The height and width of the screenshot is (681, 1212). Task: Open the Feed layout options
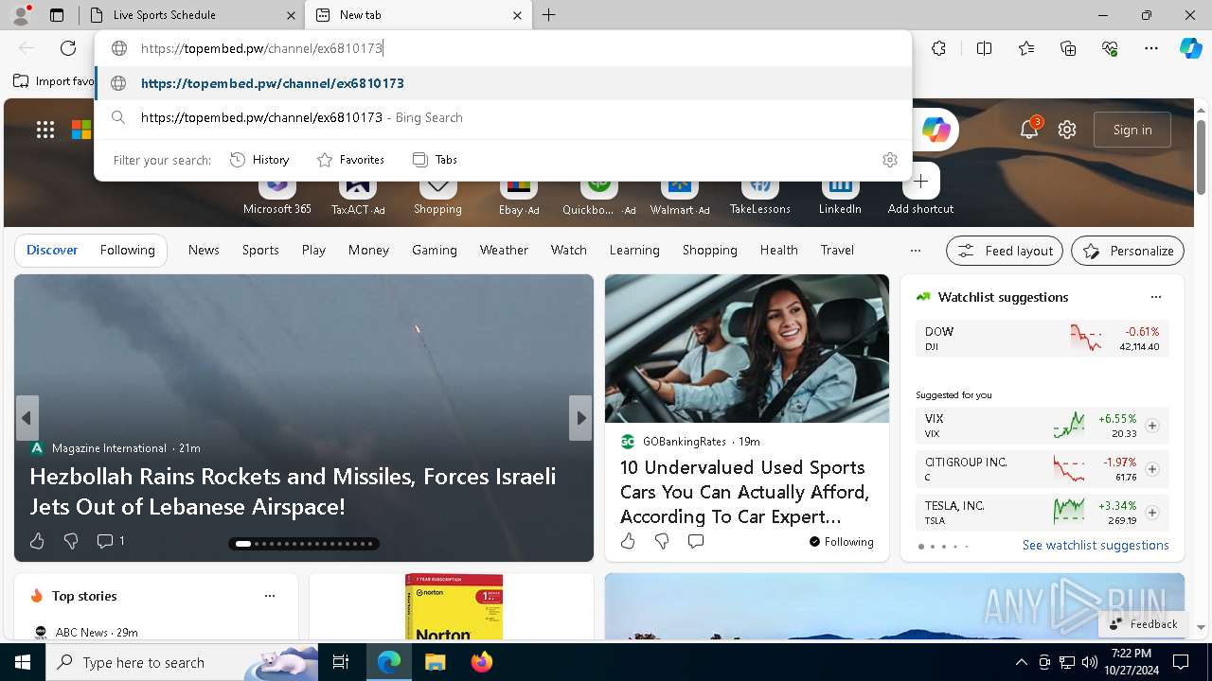pyautogui.click(x=1005, y=251)
